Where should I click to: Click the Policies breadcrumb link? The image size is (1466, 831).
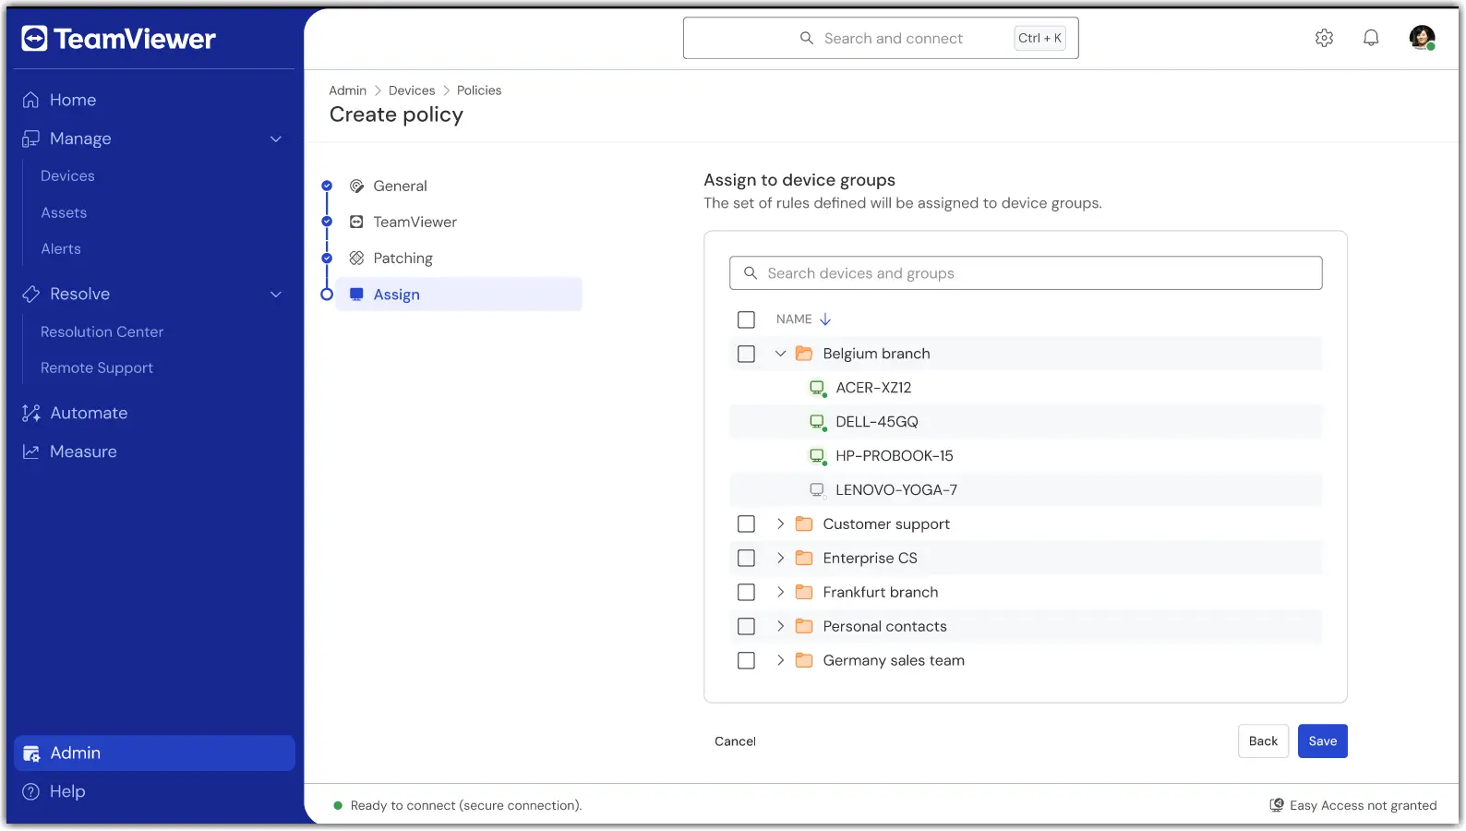pyautogui.click(x=479, y=90)
